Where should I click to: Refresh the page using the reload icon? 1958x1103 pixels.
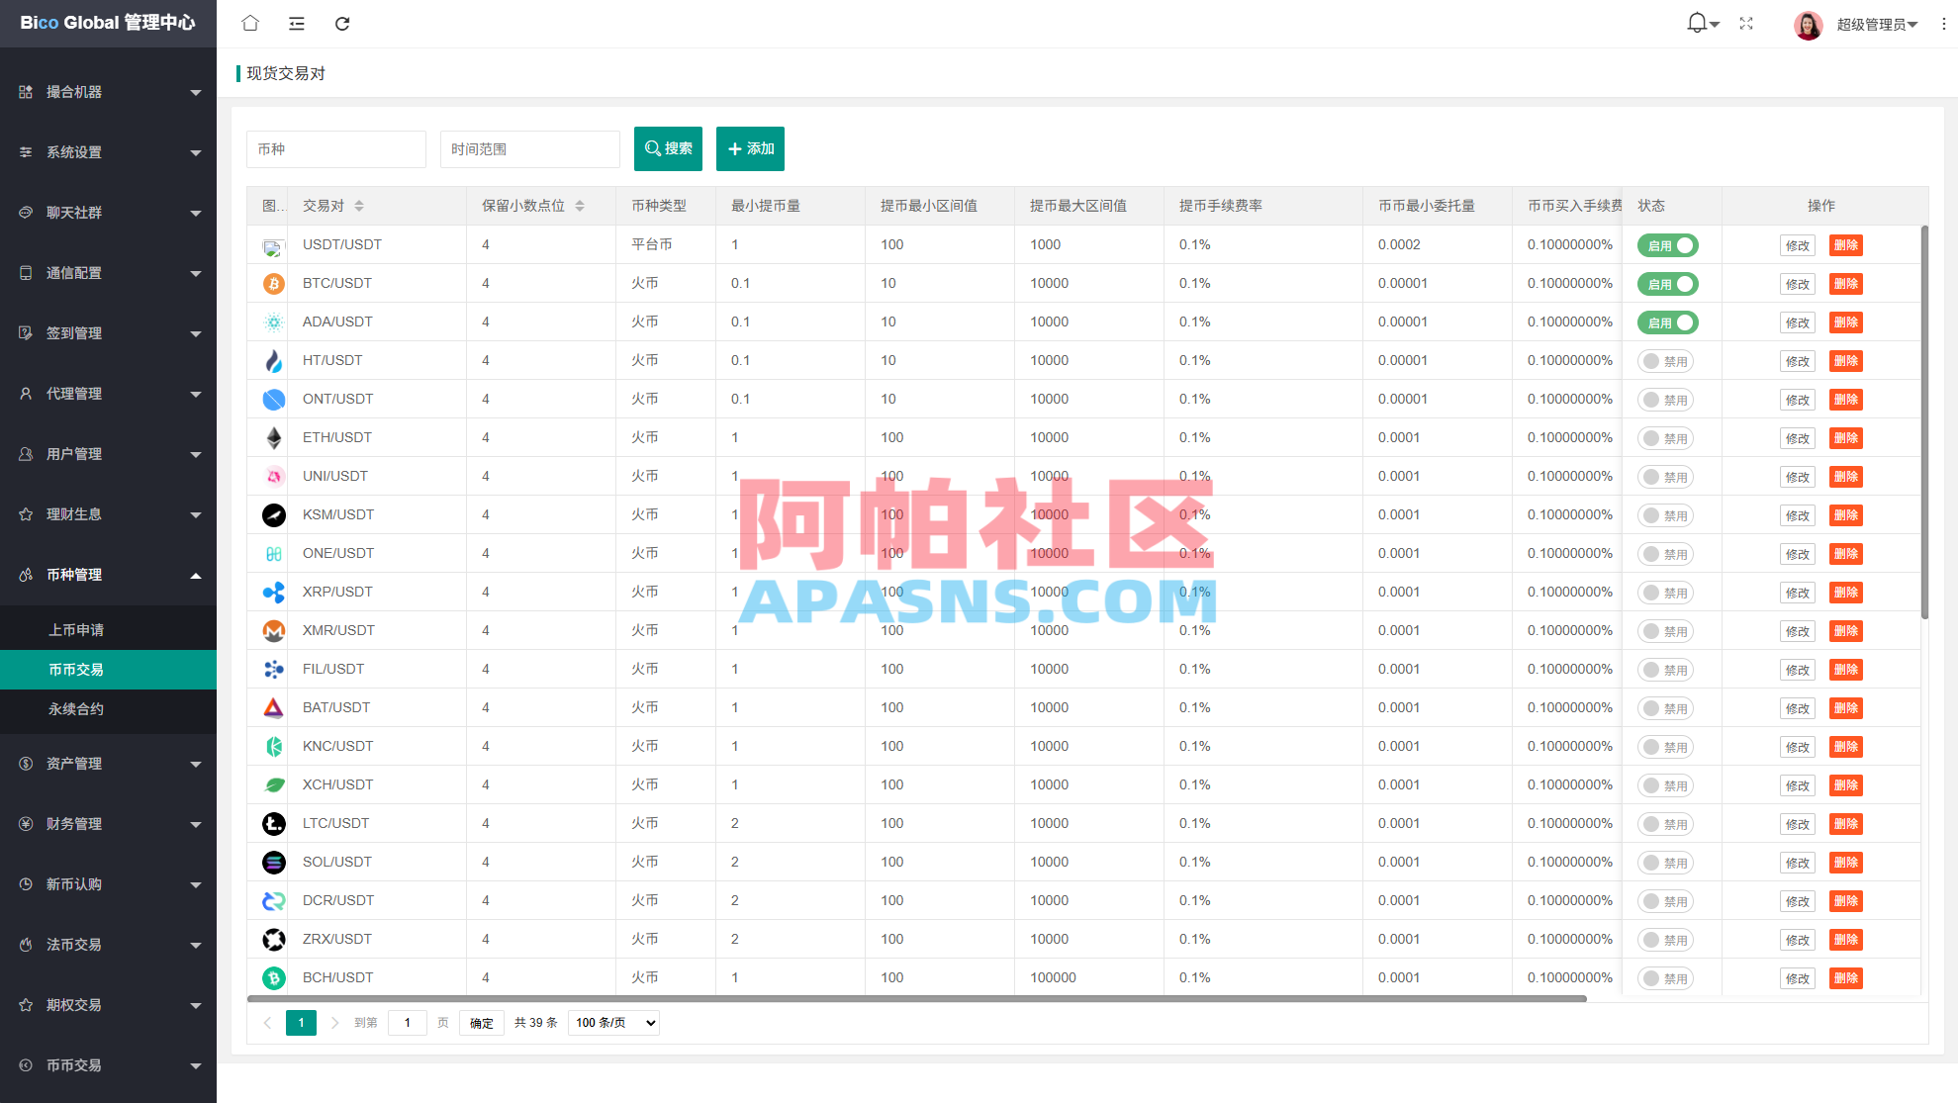pyautogui.click(x=342, y=23)
